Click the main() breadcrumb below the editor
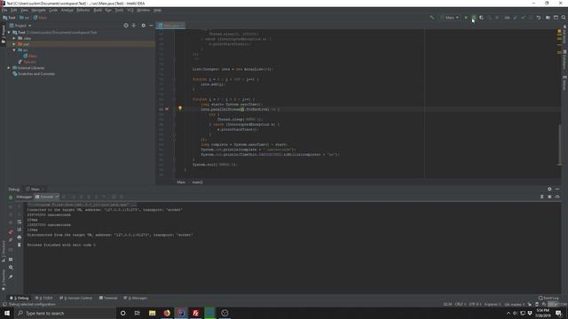 [197, 183]
